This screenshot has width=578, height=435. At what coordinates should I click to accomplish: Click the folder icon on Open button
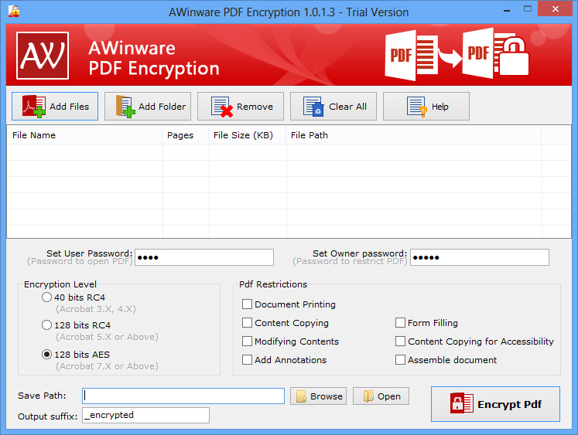368,396
